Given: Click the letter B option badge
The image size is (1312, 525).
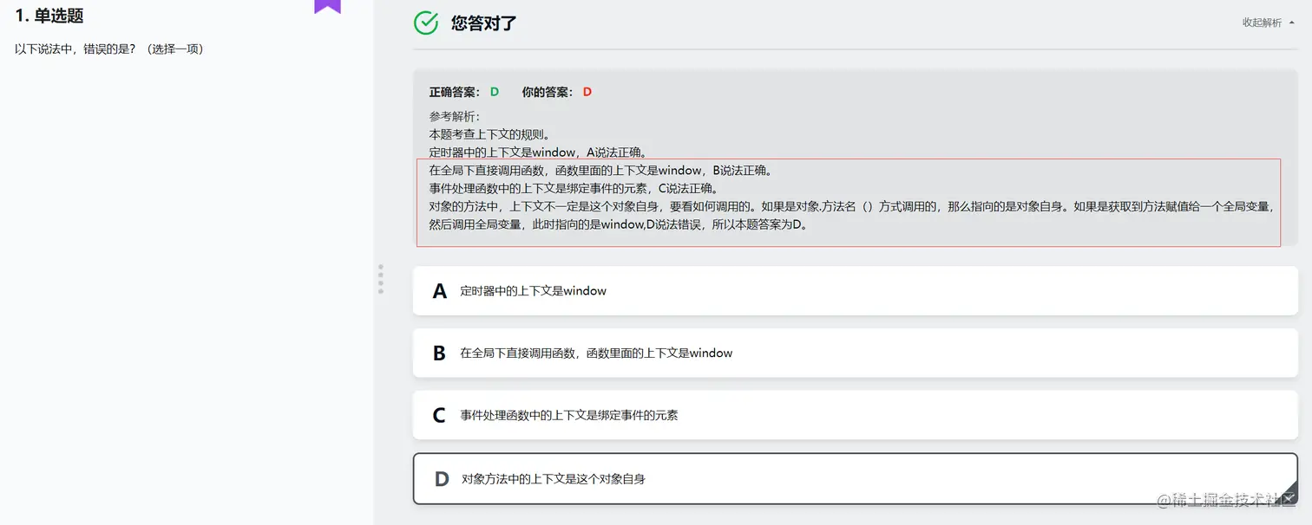Looking at the screenshot, I should click(439, 353).
